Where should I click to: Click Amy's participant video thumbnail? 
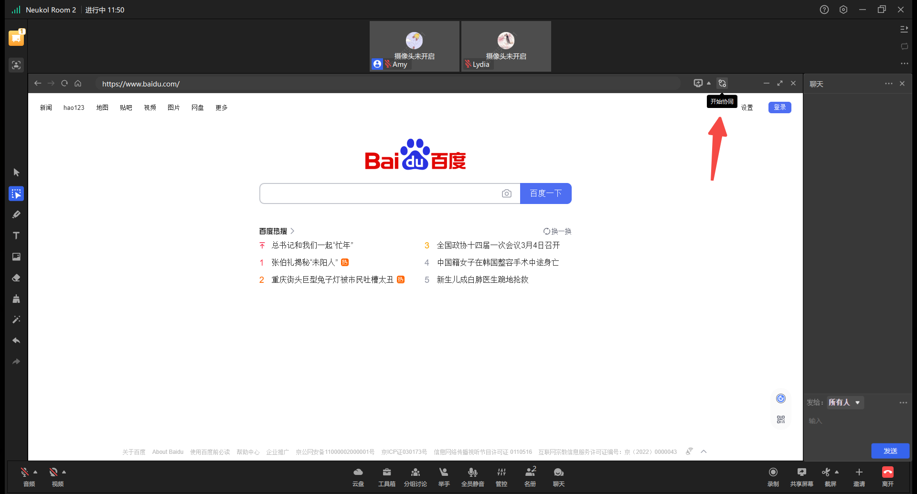[415, 46]
